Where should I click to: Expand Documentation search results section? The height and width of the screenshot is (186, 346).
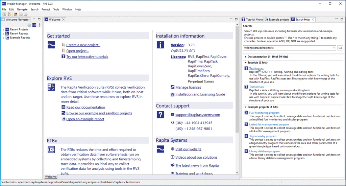point(245,57)
